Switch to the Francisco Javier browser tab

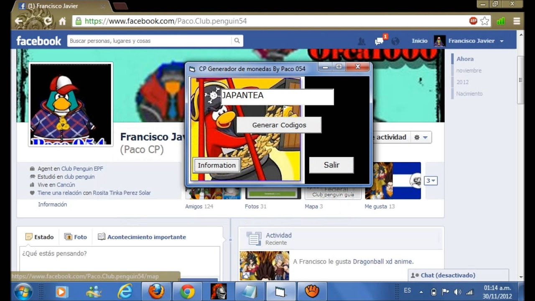61,6
